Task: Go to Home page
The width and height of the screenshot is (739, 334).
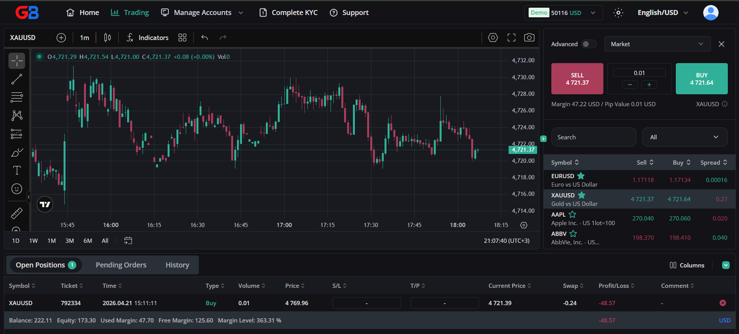Action: [x=82, y=13]
